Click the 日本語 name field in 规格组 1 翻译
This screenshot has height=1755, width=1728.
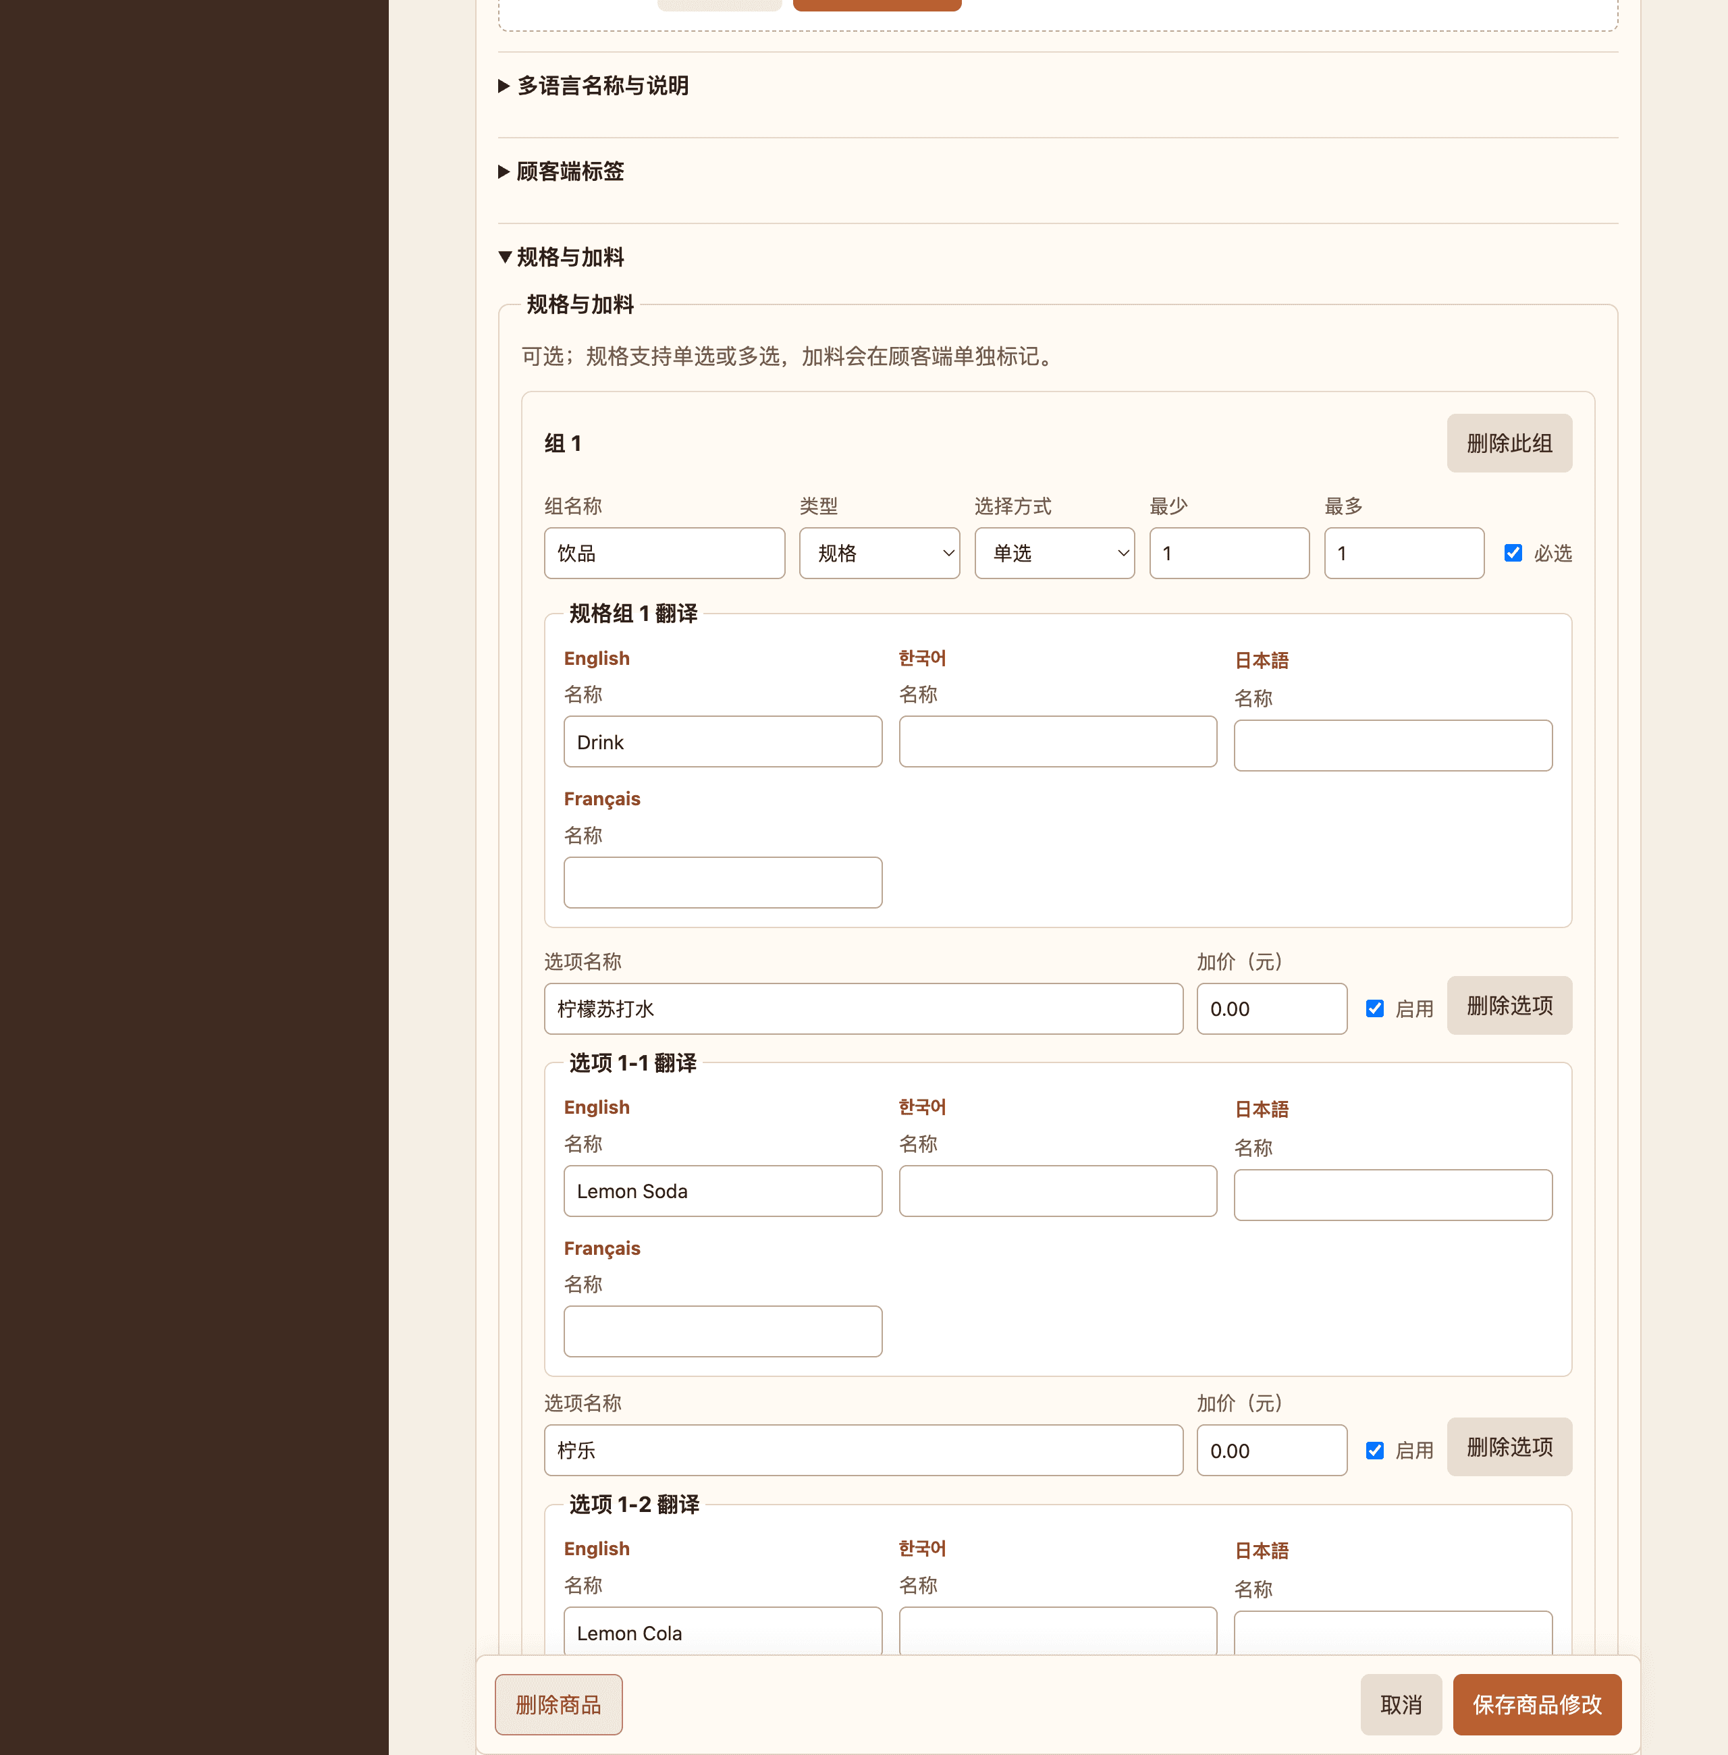tap(1393, 745)
